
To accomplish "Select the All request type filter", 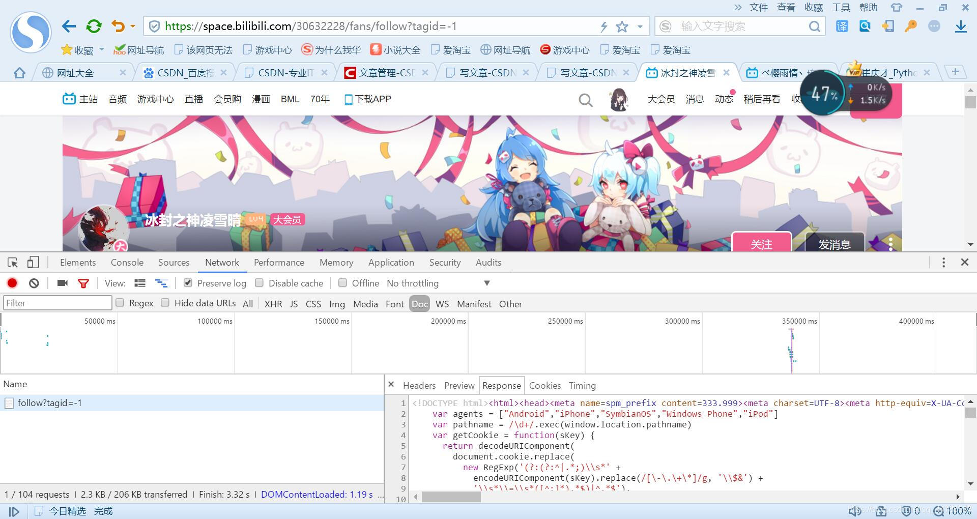I will pos(248,304).
